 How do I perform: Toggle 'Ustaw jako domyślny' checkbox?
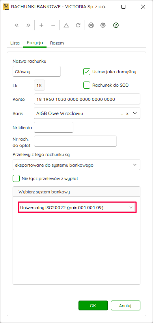click(x=87, y=72)
